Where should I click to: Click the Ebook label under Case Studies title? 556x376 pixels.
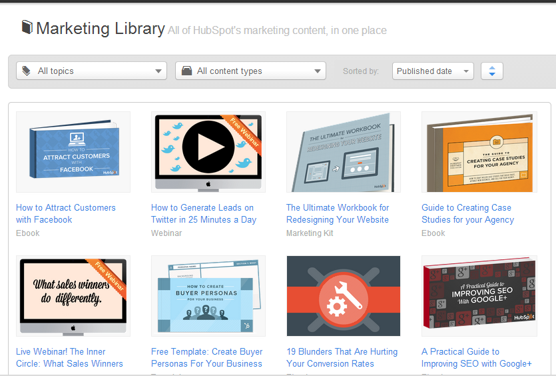pyautogui.click(x=433, y=233)
